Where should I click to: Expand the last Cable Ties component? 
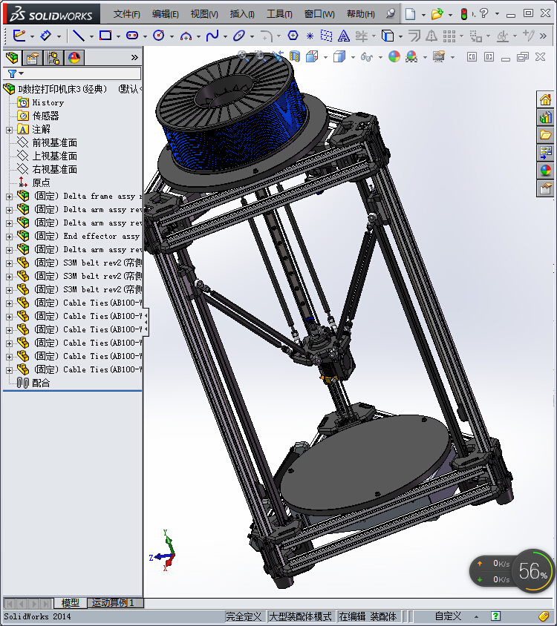[x=9, y=370]
